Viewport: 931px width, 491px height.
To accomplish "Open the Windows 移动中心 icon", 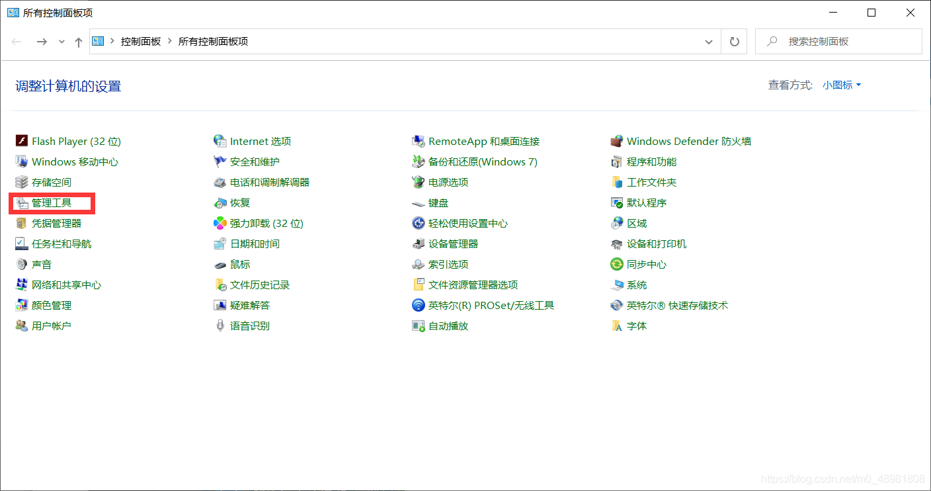I will coord(21,161).
